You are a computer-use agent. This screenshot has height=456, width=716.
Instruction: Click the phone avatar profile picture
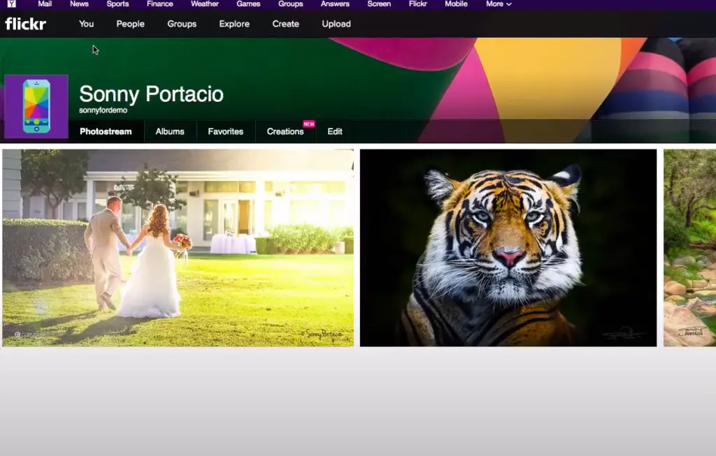(36, 106)
